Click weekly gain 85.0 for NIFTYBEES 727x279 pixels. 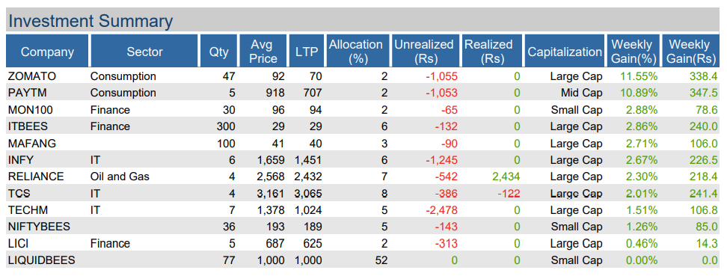[707, 227]
